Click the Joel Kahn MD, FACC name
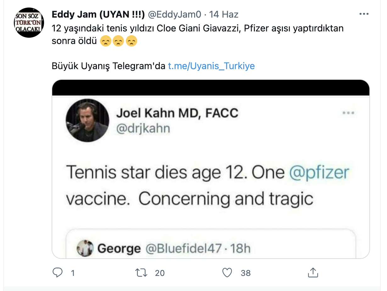The width and height of the screenshot is (387, 291). click(177, 113)
